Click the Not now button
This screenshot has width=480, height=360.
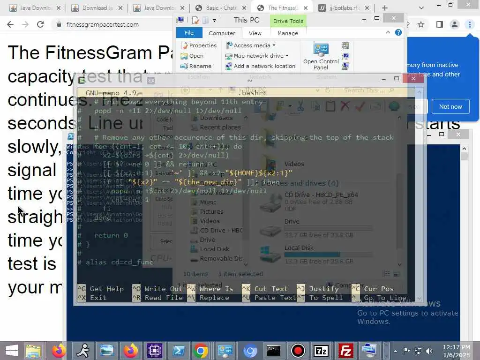[450, 106]
